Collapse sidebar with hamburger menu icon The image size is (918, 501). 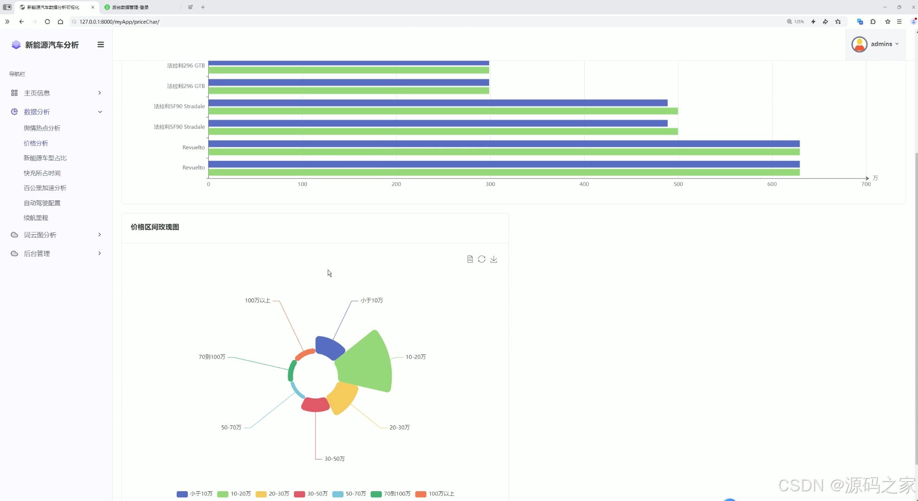click(101, 45)
